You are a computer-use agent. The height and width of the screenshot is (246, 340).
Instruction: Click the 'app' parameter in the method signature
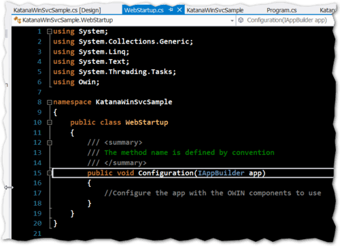point(255,173)
